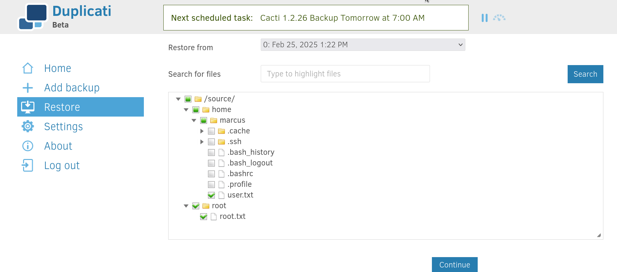
Task: Toggle the root.txt checkbox
Action: pyautogui.click(x=204, y=217)
